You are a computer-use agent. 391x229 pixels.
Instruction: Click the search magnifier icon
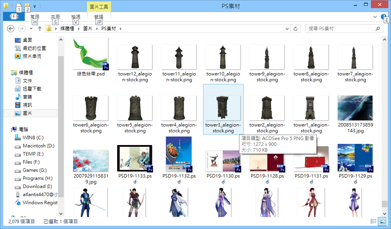tap(377, 29)
